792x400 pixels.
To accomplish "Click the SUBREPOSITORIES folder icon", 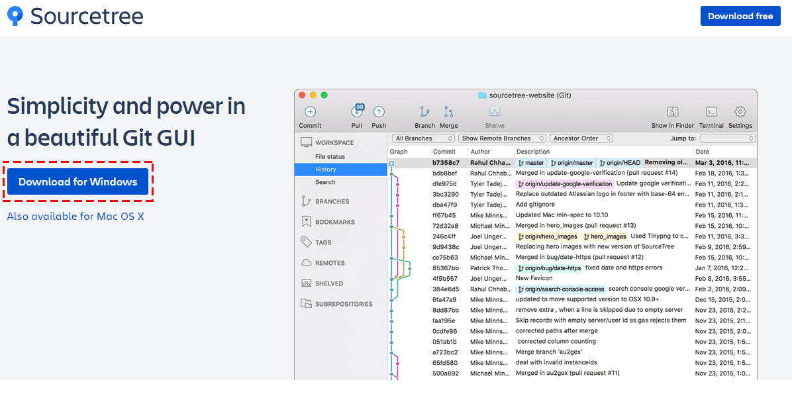I will point(306,303).
